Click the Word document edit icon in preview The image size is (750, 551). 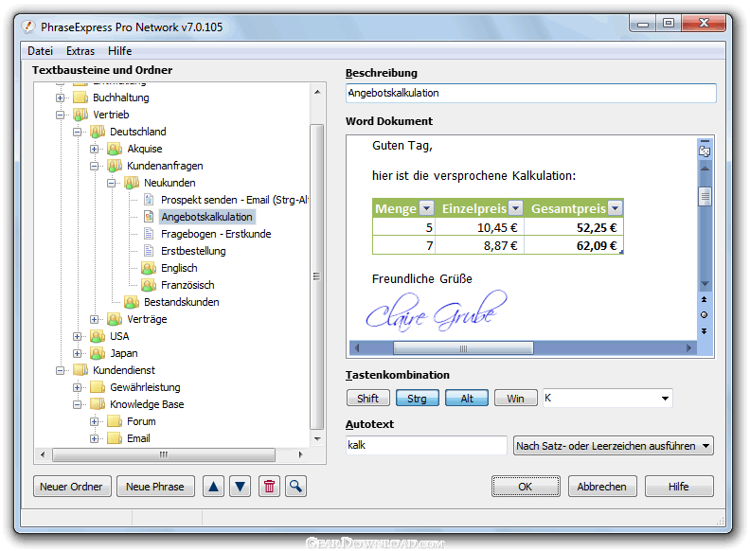click(705, 151)
